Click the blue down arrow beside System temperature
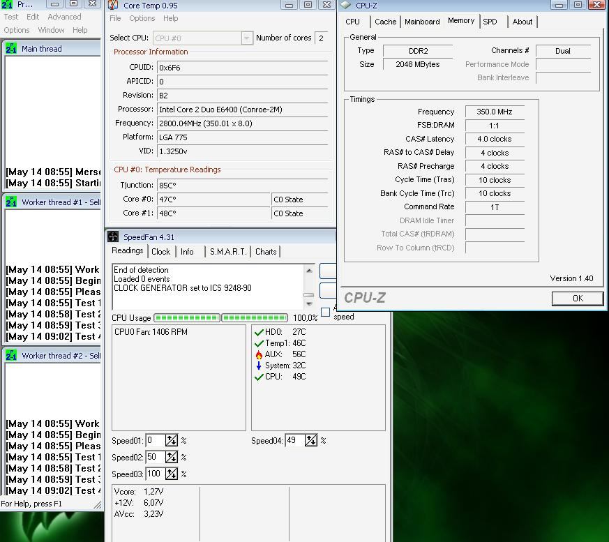 point(259,366)
